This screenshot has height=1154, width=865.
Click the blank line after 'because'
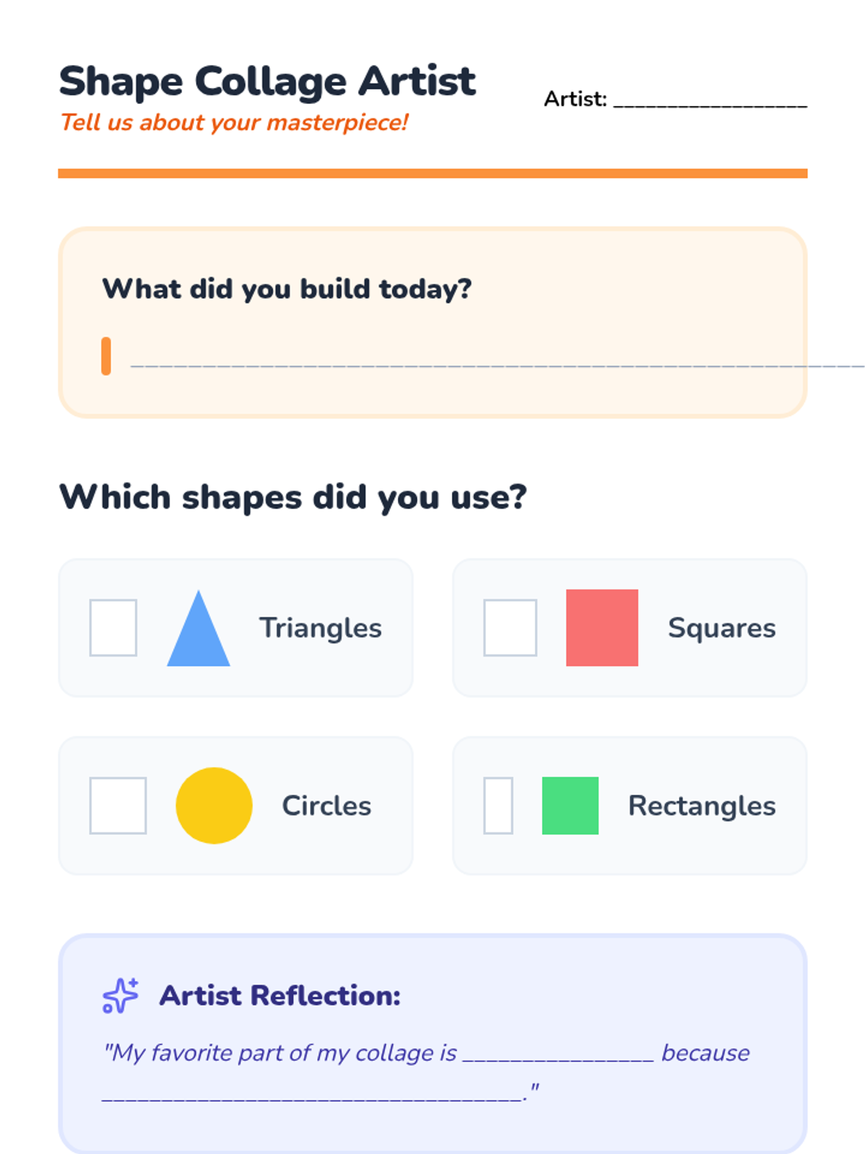[312, 1095]
